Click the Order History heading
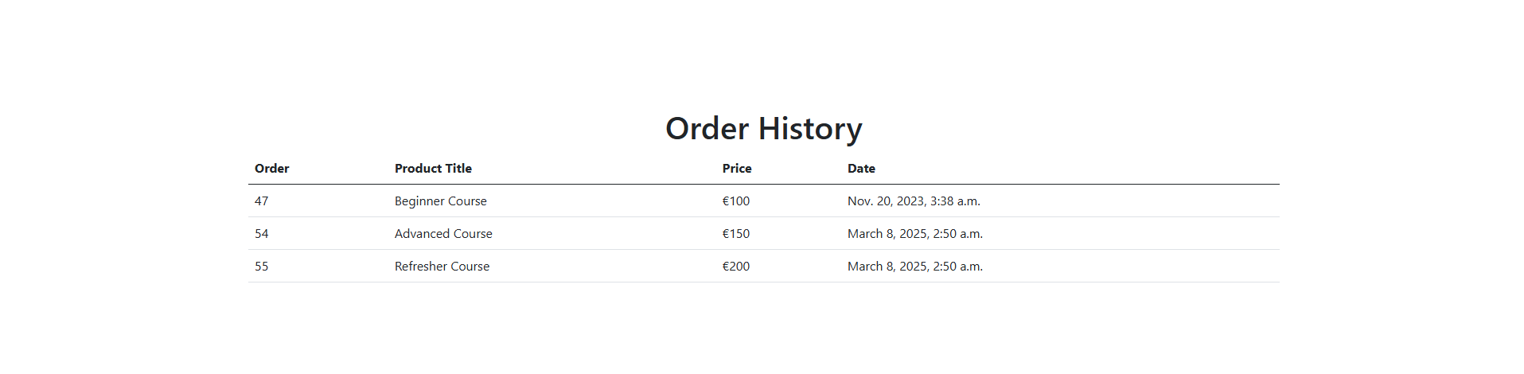1524x374 pixels. coord(763,129)
